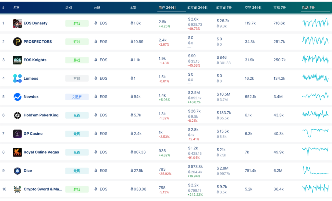Click the EOS chain icon in the EOS Dynasty row
The width and height of the screenshot is (332, 201).
(x=96, y=23)
